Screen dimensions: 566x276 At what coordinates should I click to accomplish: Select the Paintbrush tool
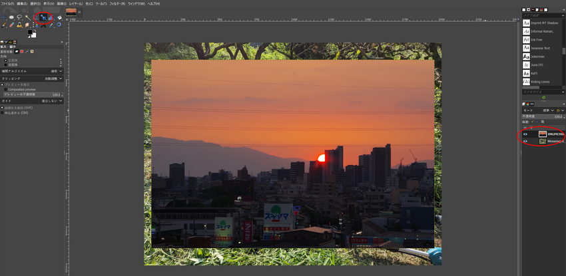pos(3,25)
